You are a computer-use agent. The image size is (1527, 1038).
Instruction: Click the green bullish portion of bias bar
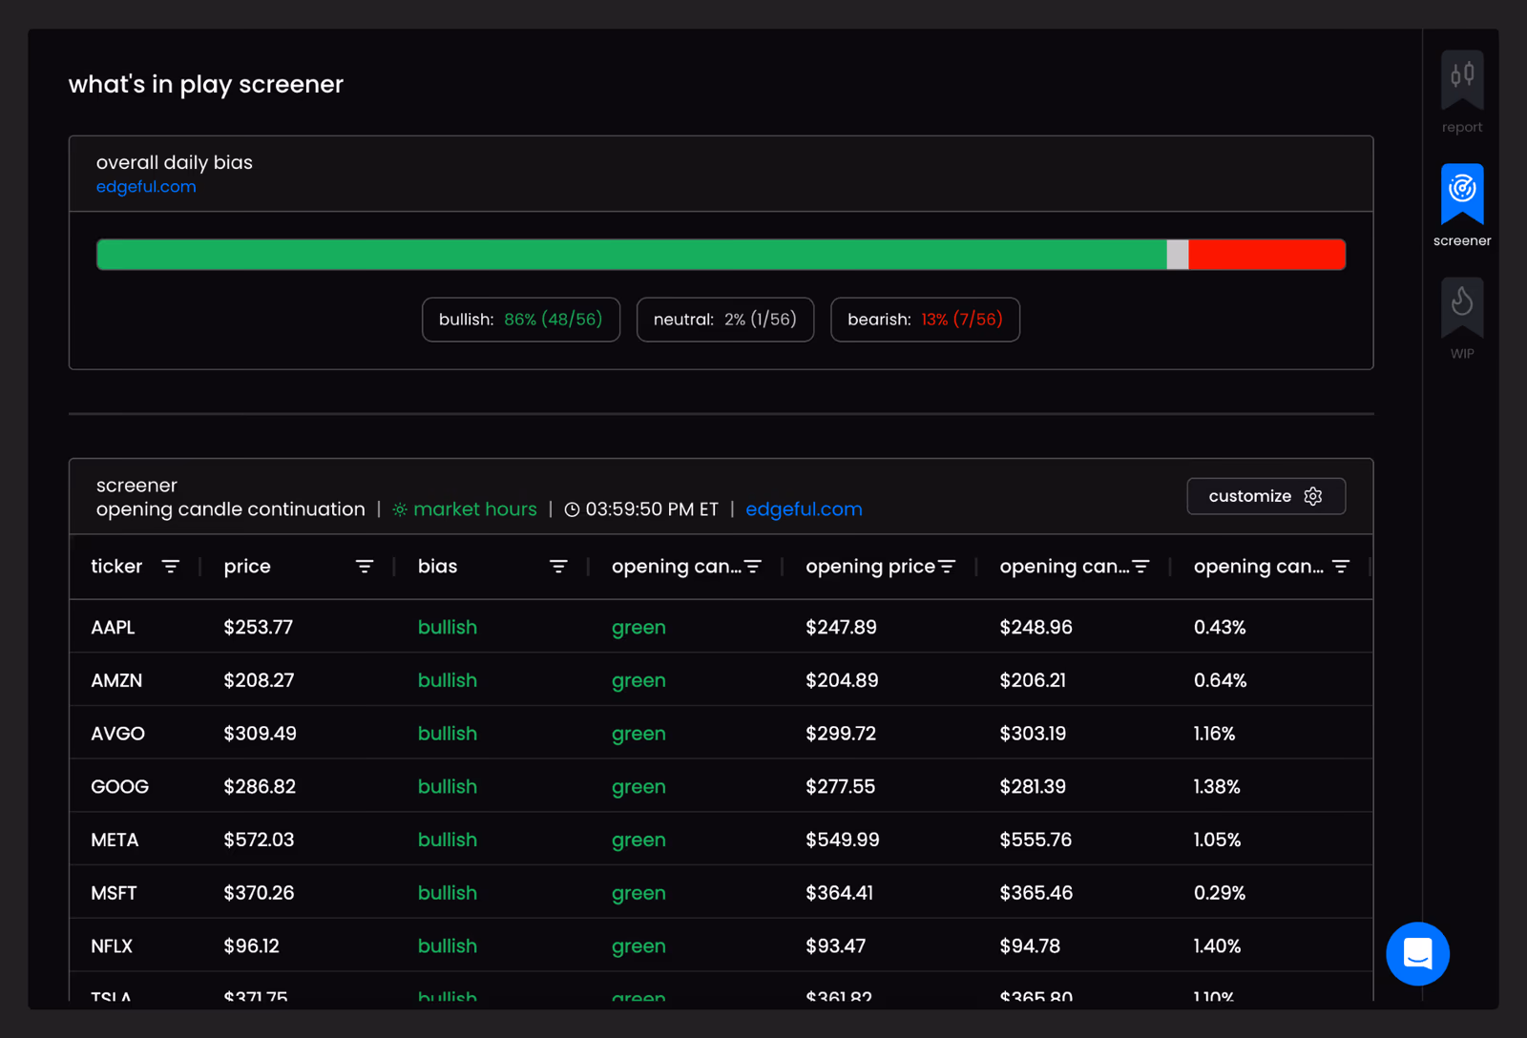click(632, 255)
